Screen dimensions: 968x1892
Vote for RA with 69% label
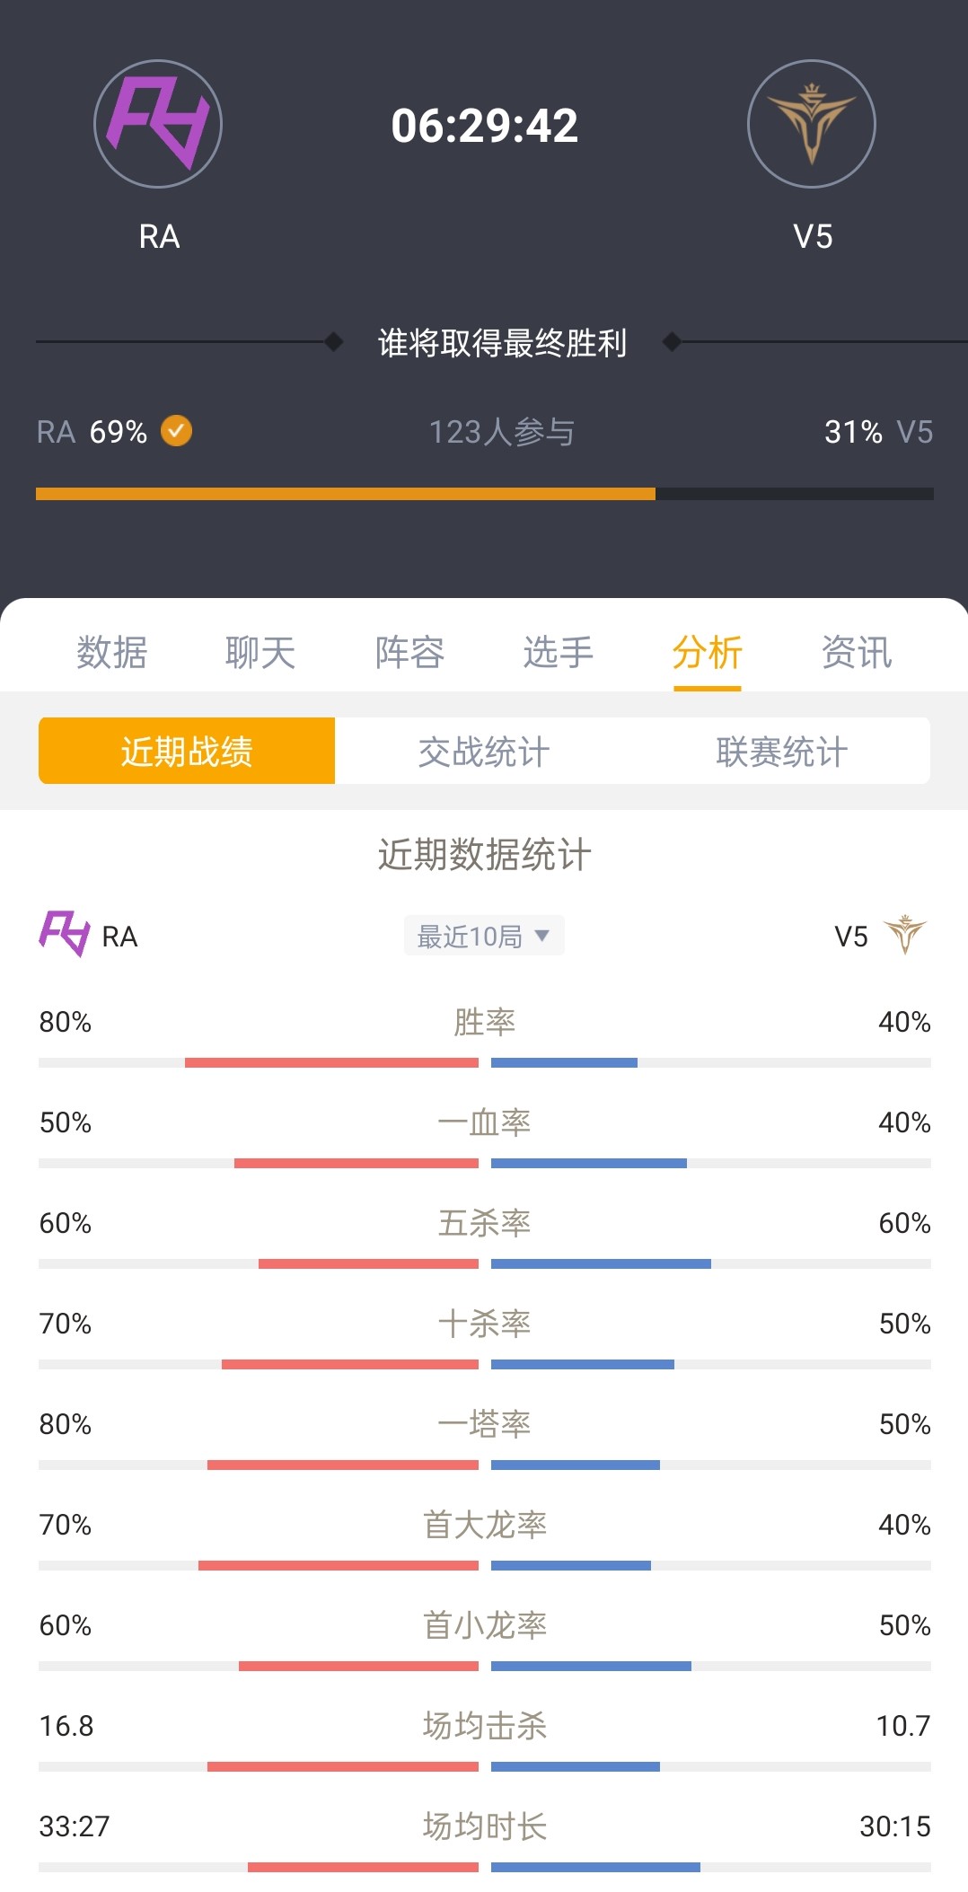click(x=92, y=432)
